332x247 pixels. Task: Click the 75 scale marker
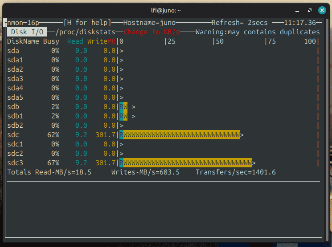pos(272,41)
